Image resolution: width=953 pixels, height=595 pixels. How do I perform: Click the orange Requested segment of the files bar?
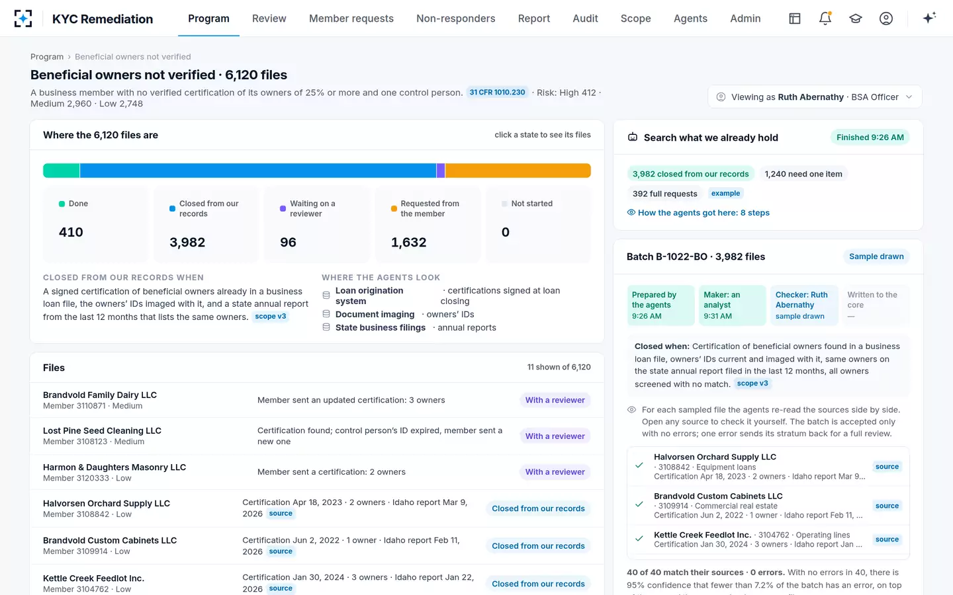click(518, 171)
